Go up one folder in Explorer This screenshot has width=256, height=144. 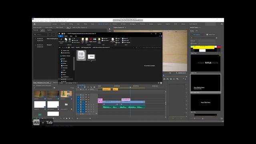67,48
